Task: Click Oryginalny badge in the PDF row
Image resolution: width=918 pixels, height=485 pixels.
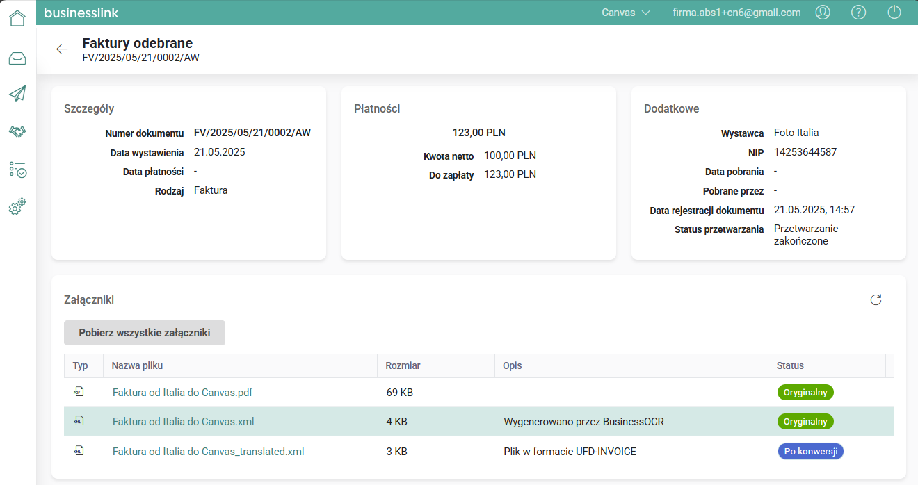Action: [805, 392]
